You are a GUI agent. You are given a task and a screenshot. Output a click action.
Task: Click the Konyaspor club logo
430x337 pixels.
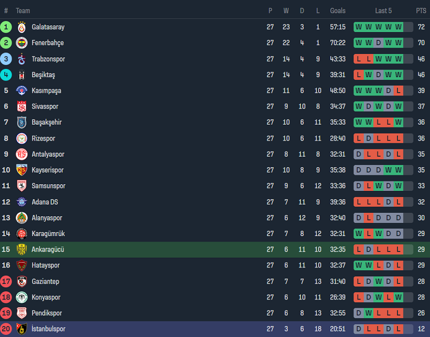click(21, 297)
